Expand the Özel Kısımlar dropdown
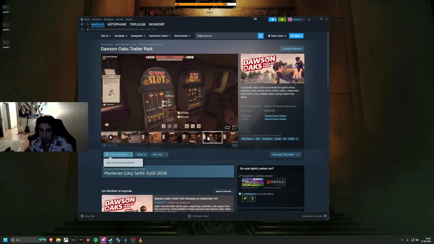Image resolution: width=434 pixels, height=244 pixels. click(x=182, y=36)
